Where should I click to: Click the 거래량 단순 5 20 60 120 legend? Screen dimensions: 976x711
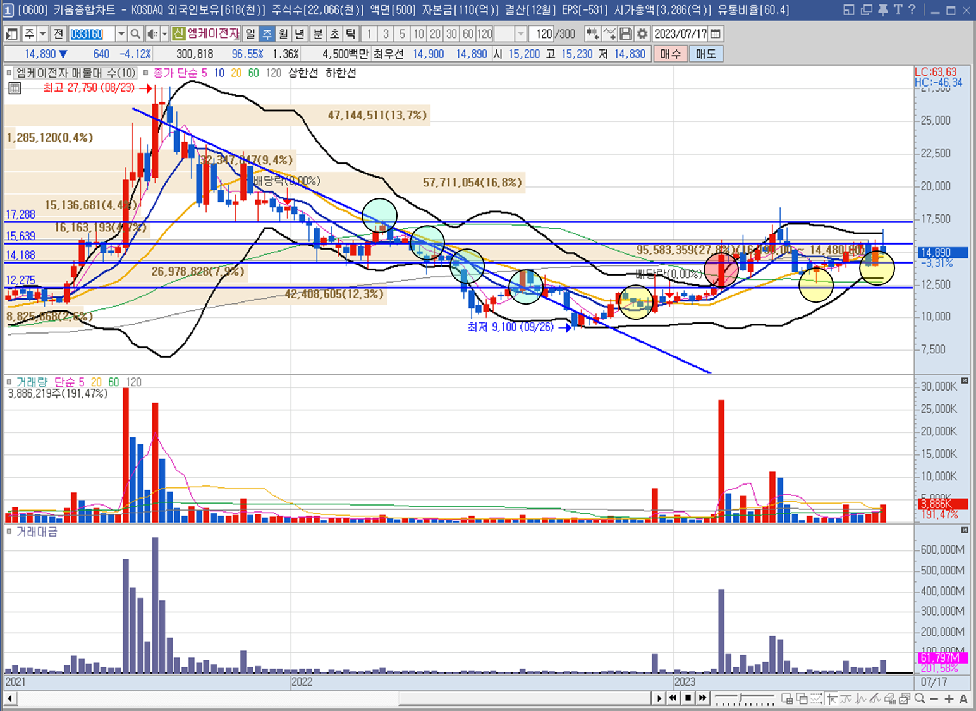tap(78, 382)
